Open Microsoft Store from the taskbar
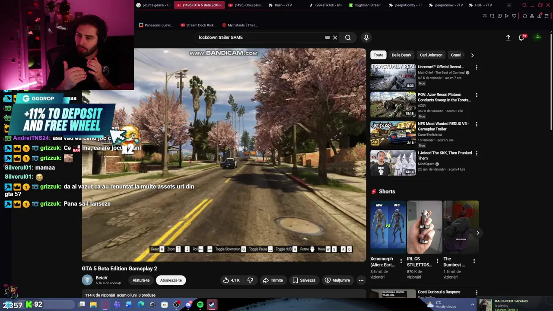The height and width of the screenshot is (311, 553). 165,305
